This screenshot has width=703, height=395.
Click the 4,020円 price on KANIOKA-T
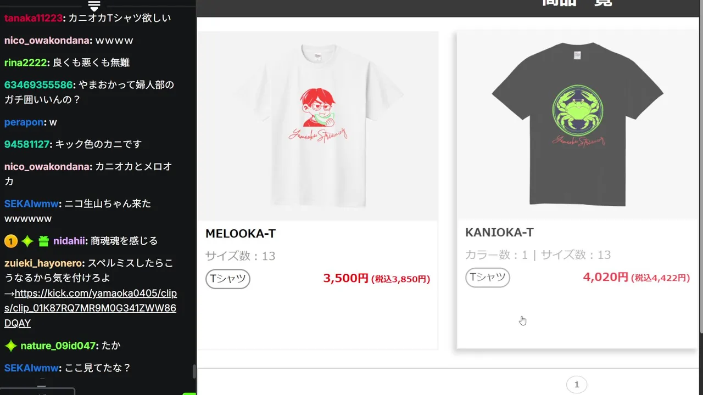pyautogui.click(x=605, y=278)
